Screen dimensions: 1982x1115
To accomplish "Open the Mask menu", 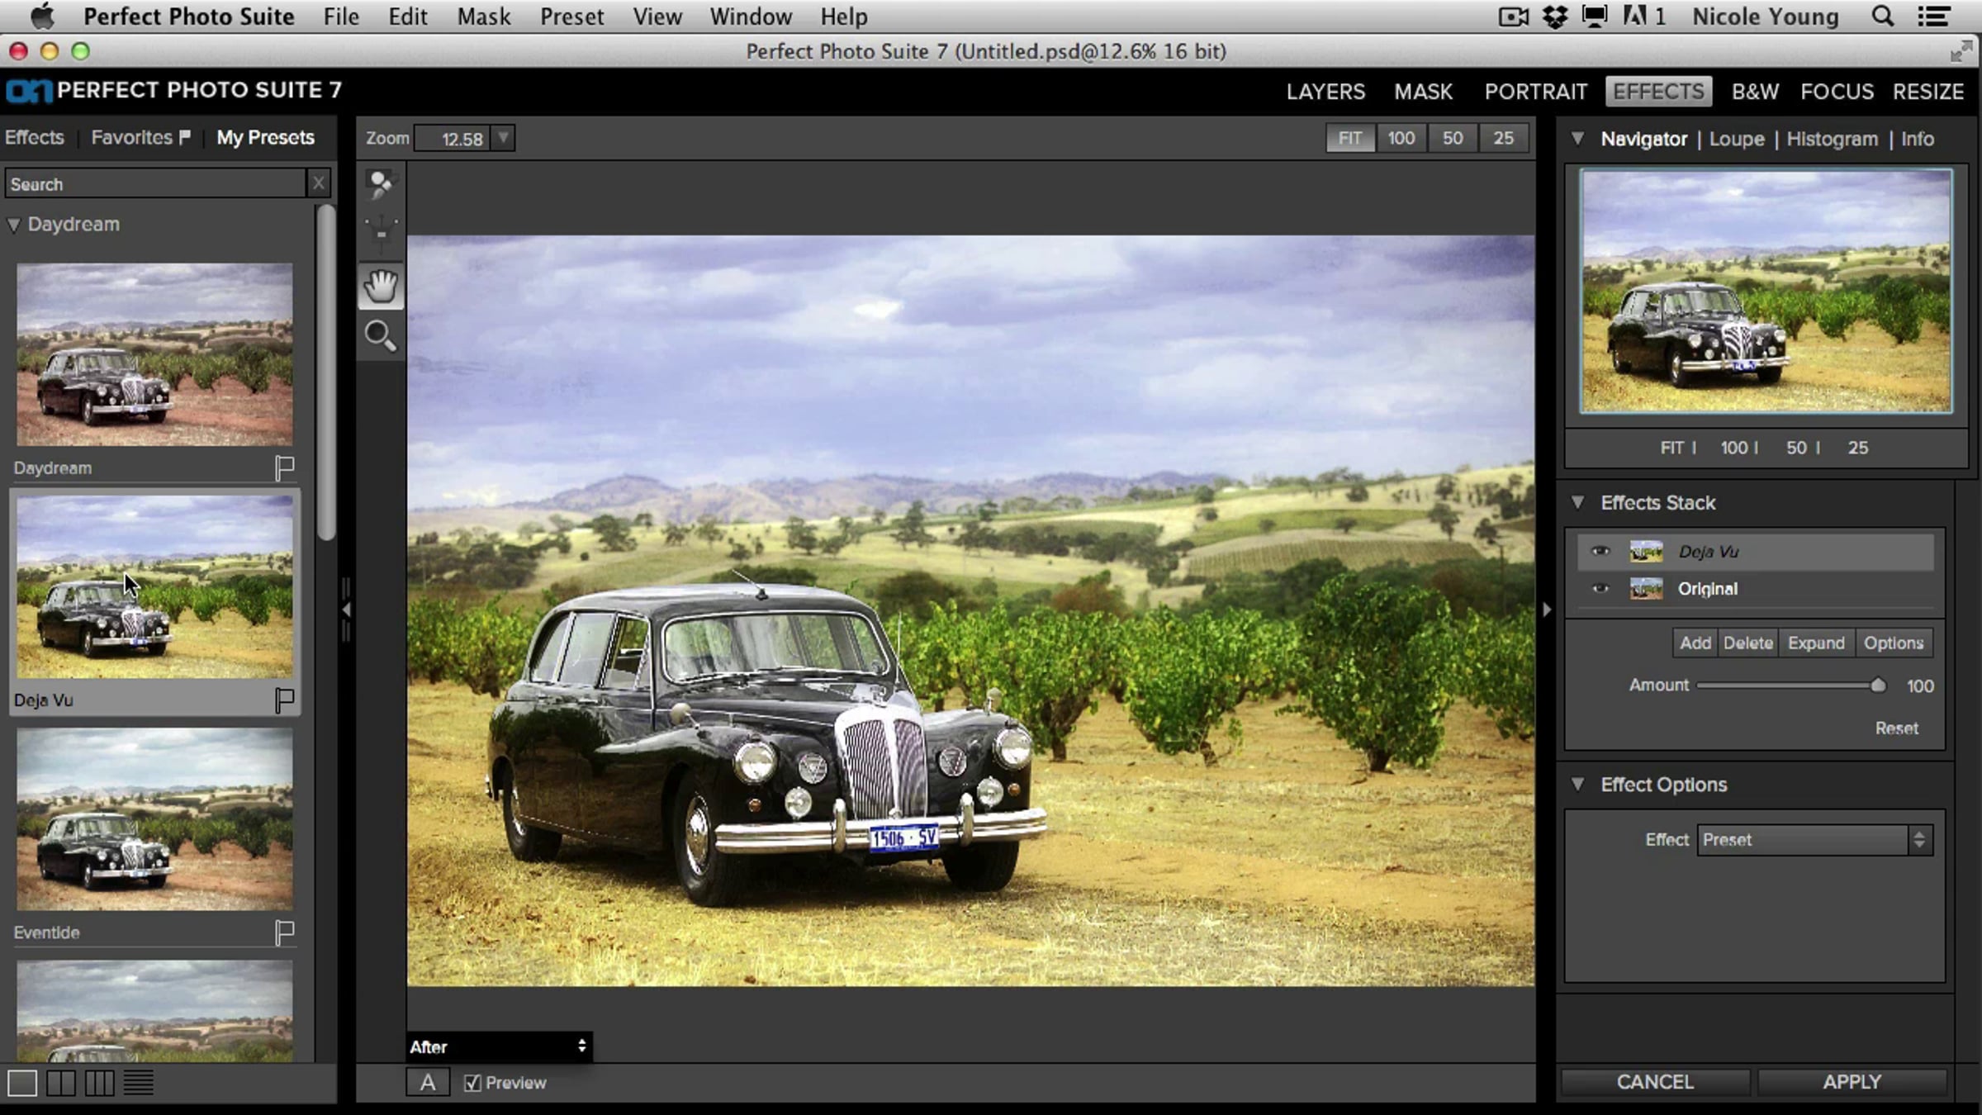I will pyautogui.click(x=484, y=17).
